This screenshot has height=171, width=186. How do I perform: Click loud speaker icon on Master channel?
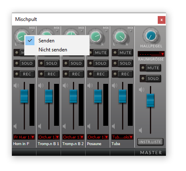pos(142,90)
